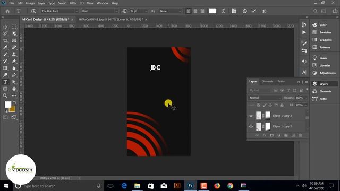Image resolution: width=340 pixels, height=191 pixels.
Task: Open the anti-aliasing dropdown None
Action: 170,11
